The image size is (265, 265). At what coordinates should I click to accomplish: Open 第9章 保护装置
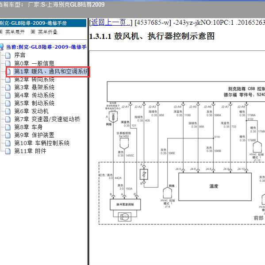34,135
